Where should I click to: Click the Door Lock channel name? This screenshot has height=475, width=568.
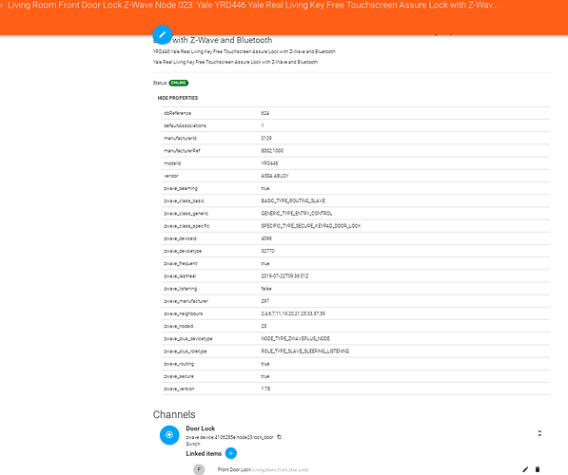pos(201,428)
